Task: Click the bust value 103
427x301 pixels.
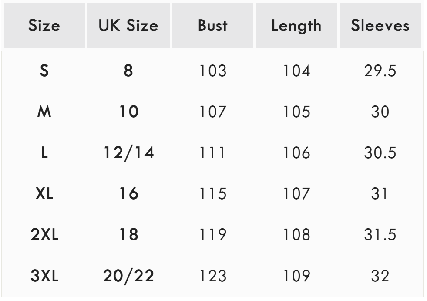Action: pos(212,71)
